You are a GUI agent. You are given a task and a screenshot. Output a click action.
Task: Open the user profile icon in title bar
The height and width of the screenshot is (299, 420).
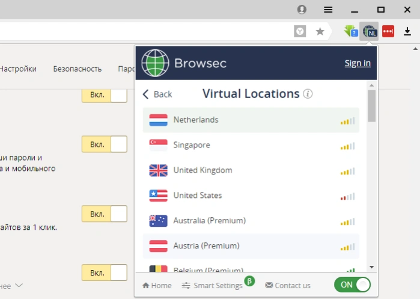[302, 10]
